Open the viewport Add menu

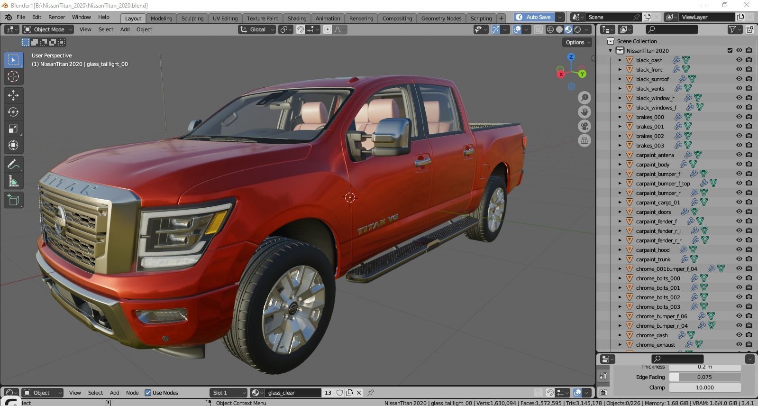click(125, 29)
